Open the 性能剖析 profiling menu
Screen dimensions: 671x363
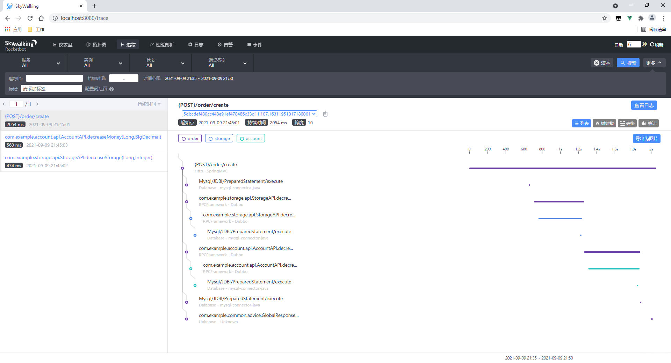coord(162,45)
